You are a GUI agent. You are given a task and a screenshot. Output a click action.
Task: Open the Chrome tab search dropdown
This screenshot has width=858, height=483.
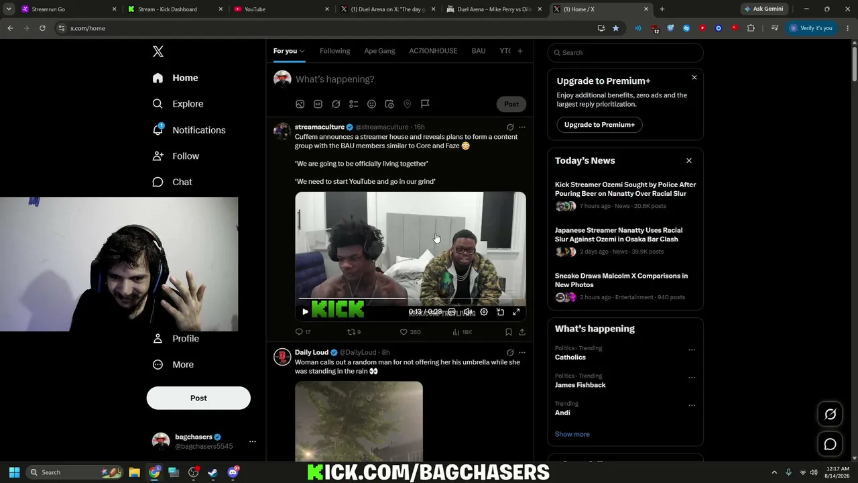(9, 9)
